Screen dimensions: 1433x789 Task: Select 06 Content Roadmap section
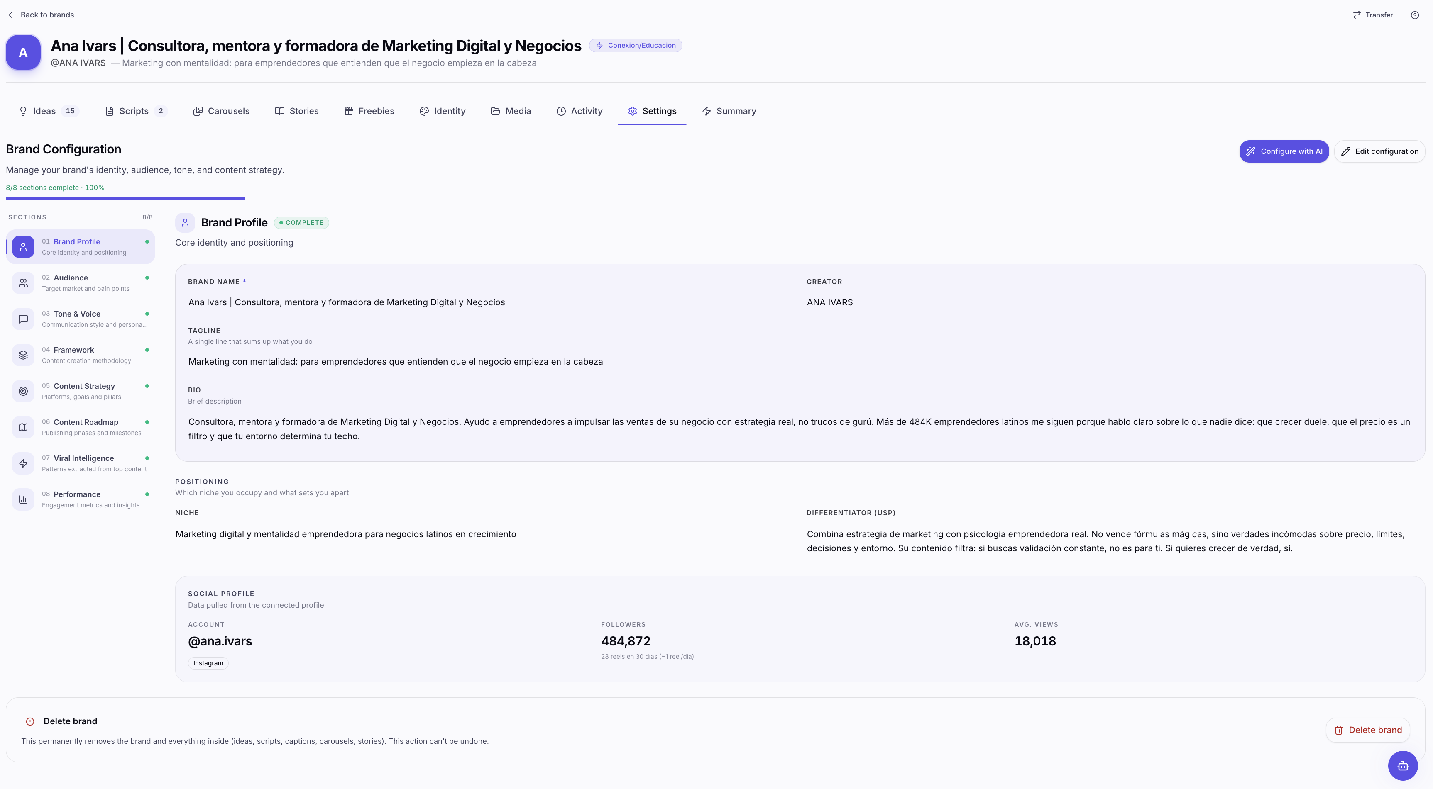(x=81, y=428)
